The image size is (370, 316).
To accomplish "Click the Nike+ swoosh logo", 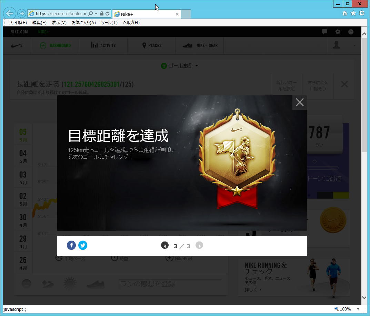I will click(17, 45).
